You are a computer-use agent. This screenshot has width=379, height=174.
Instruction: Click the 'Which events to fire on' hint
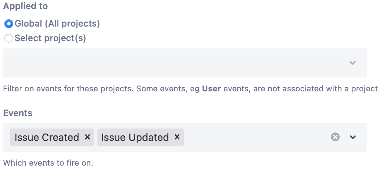tap(48, 163)
